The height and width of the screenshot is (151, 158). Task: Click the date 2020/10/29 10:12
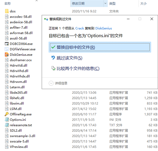click(x=85, y=103)
